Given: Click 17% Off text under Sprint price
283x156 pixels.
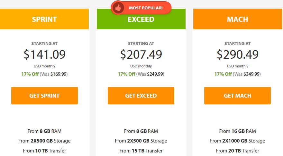Looking at the screenshot, I should pos(30,74).
